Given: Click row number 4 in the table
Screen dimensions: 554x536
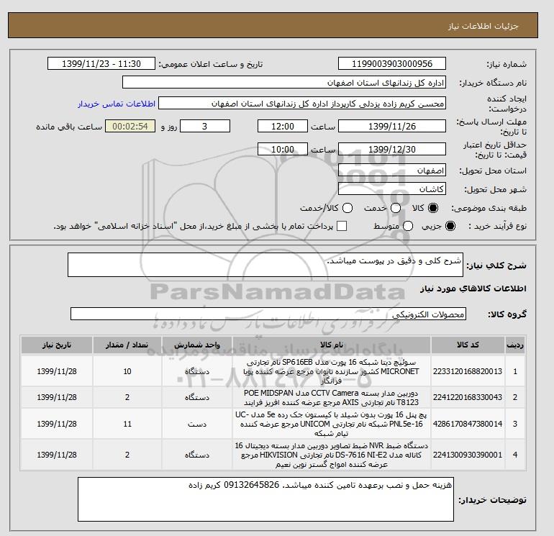Looking at the screenshot, I should coord(515,455).
